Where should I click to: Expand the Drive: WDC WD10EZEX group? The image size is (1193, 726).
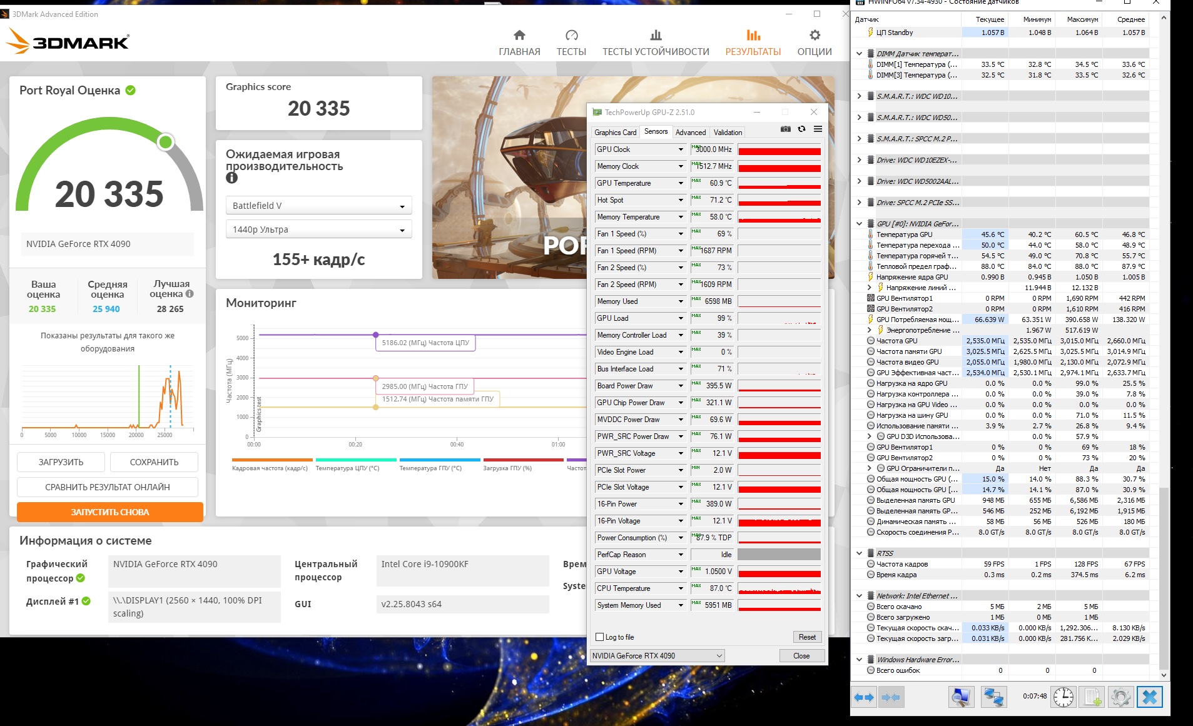[860, 160]
